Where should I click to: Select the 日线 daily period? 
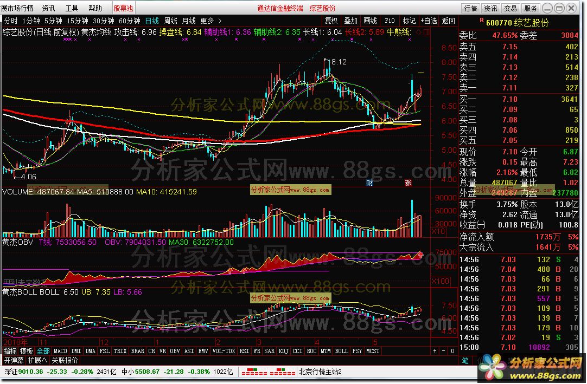[152, 21]
